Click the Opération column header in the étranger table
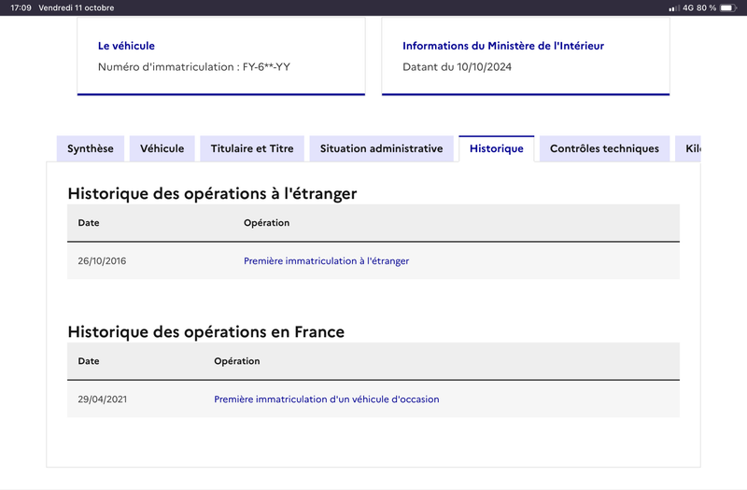The width and height of the screenshot is (747, 490). point(266,223)
